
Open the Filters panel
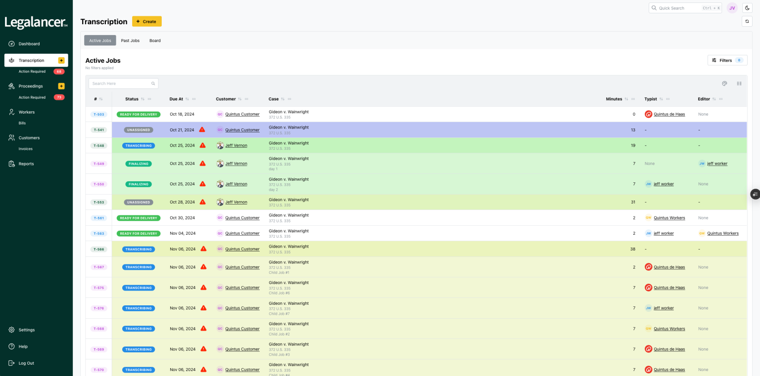(x=727, y=60)
